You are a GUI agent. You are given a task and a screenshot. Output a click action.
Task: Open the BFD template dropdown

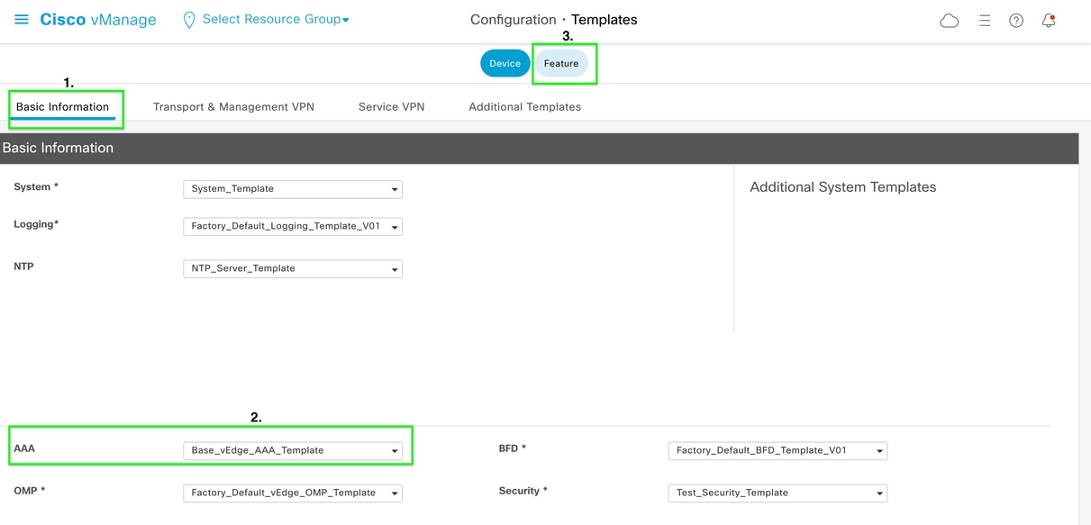click(x=777, y=450)
